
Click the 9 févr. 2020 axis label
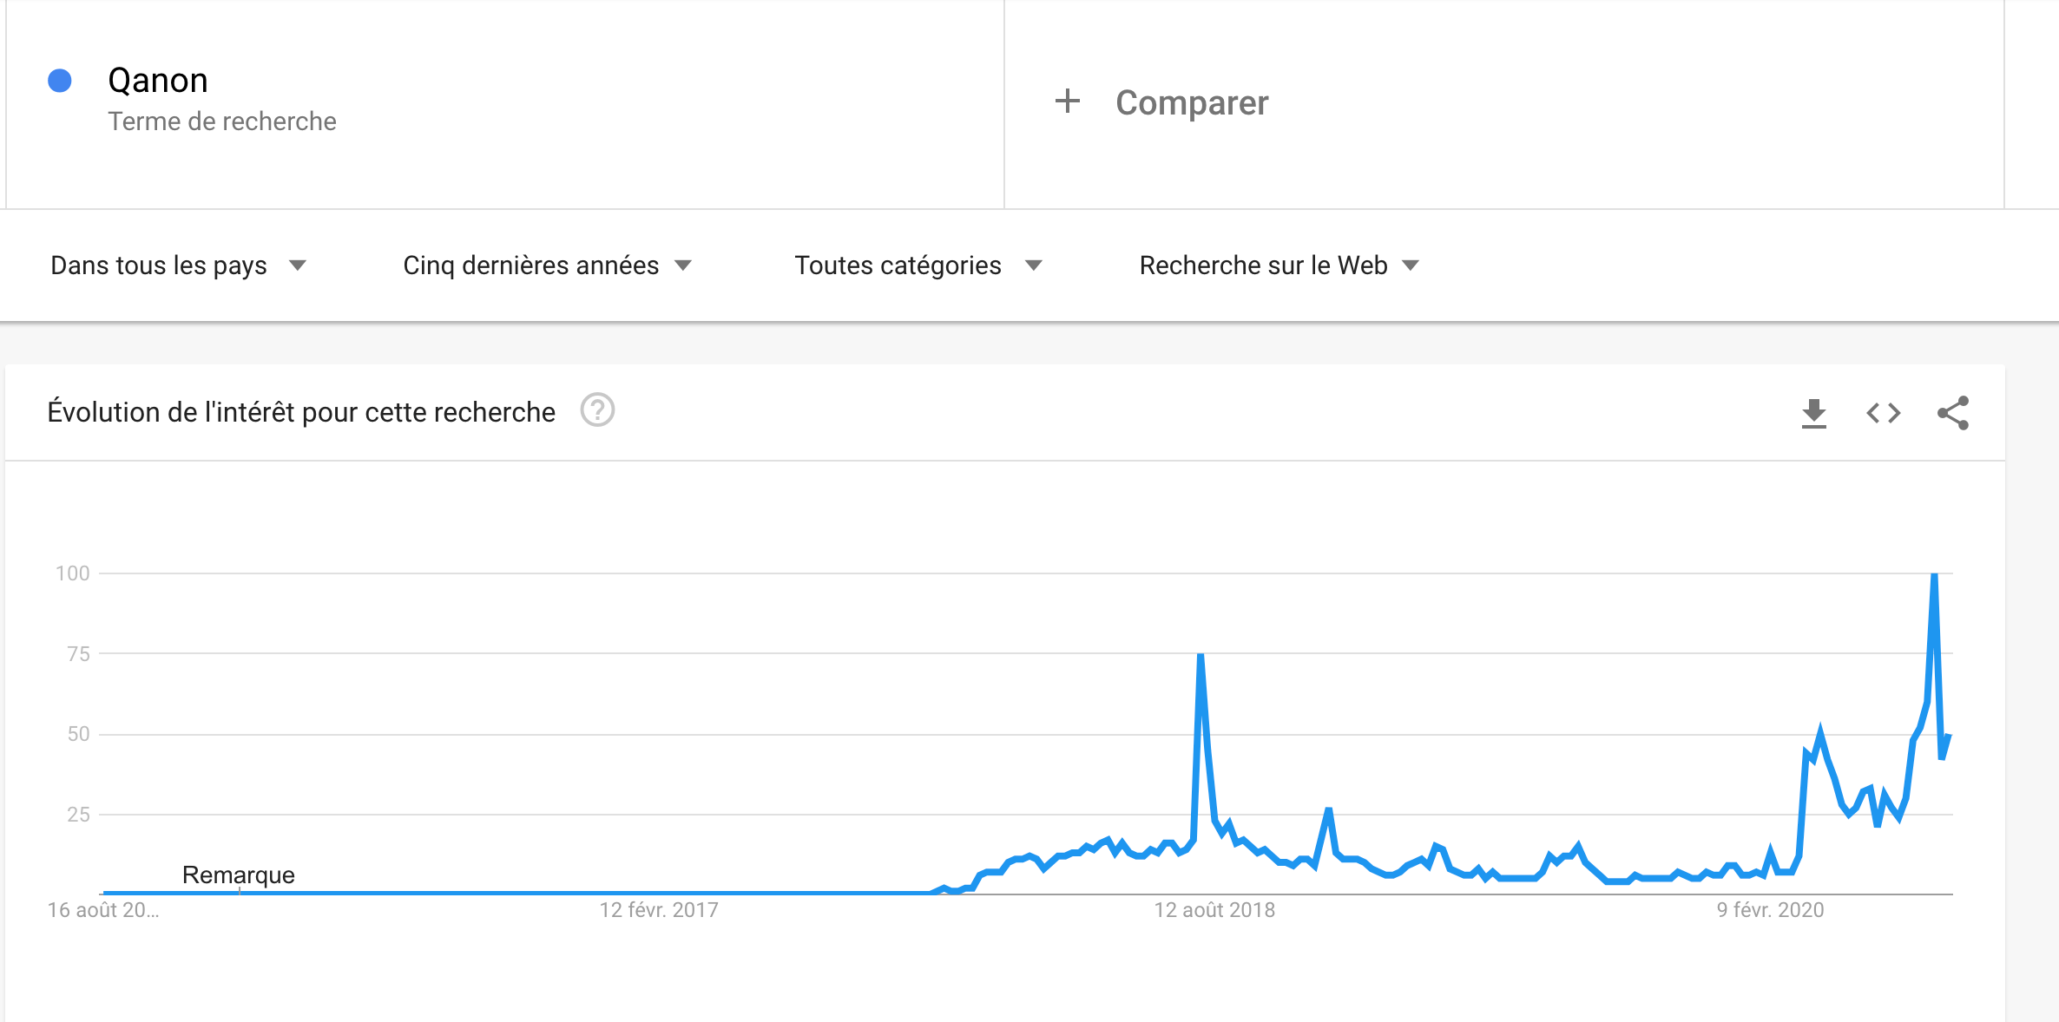[1770, 910]
